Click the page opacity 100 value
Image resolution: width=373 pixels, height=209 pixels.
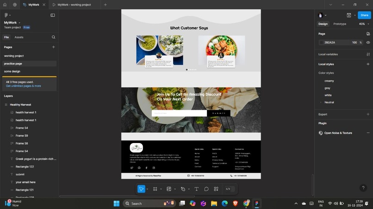click(x=354, y=42)
